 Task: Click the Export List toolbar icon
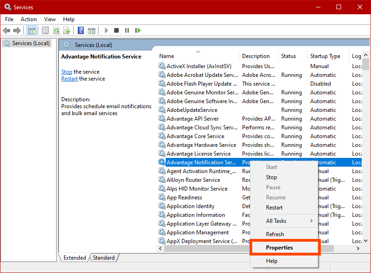(x=67, y=30)
